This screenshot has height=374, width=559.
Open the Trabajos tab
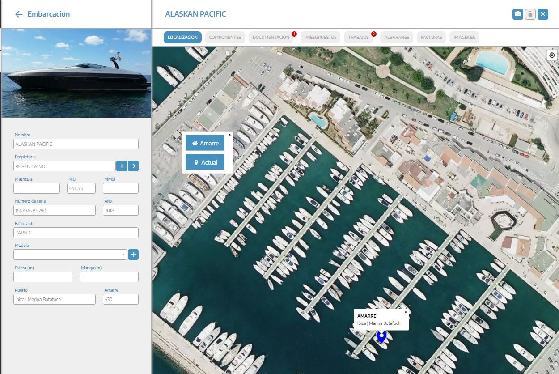point(359,38)
